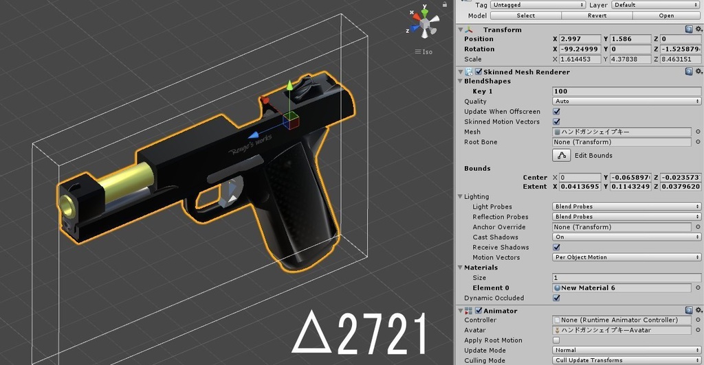Open the Motion Vectors dropdown
This screenshot has height=365, width=704.
626,257
